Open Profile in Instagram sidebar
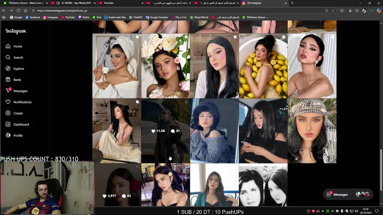The image size is (383, 215). 14,136
